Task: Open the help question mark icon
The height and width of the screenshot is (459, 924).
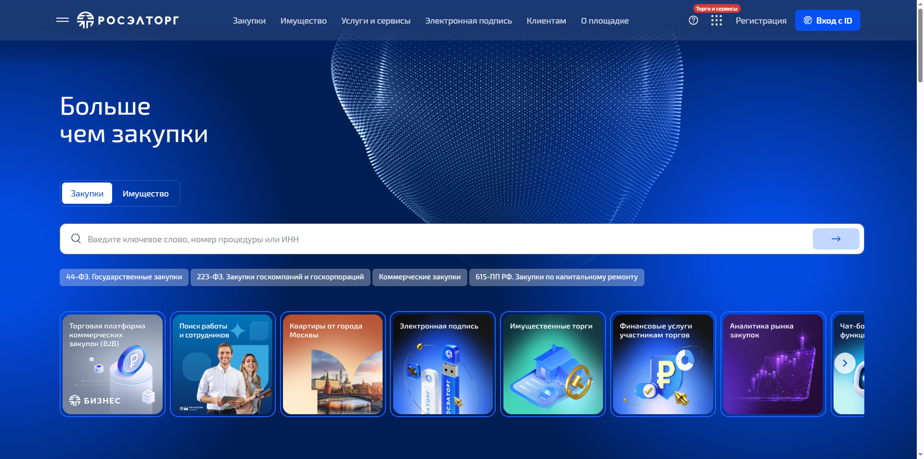Action: point(693,20)
